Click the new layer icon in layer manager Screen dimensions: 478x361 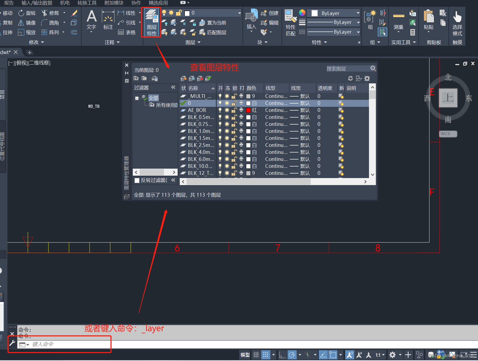click(183, 79)
